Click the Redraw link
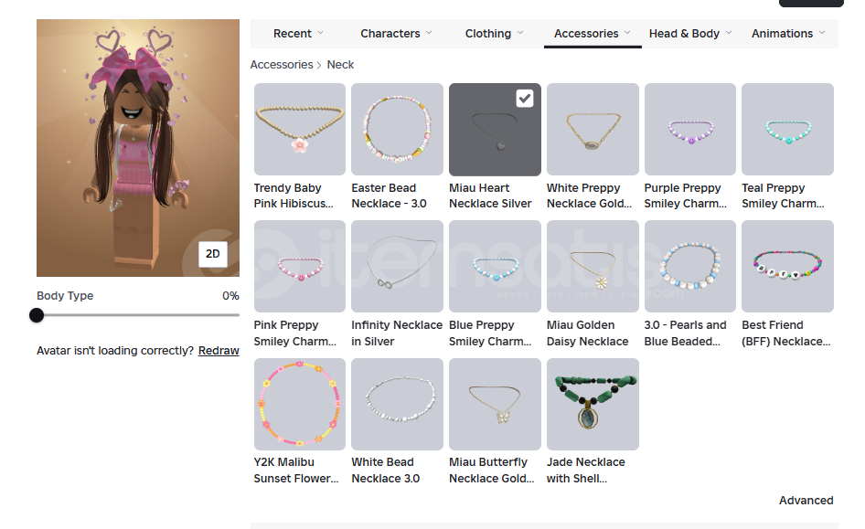The height and width of the screenshot is (529, 865). pyautogui.click(x=219, y=351)
